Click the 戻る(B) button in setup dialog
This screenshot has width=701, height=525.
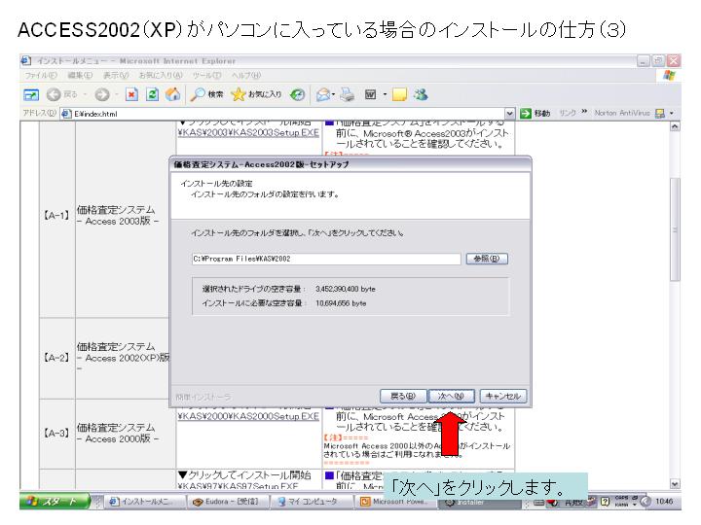(x=403, y=396)
